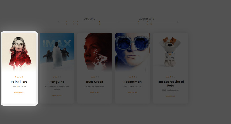Open Secret Life of Pets Read More

(x=170, y=96)
